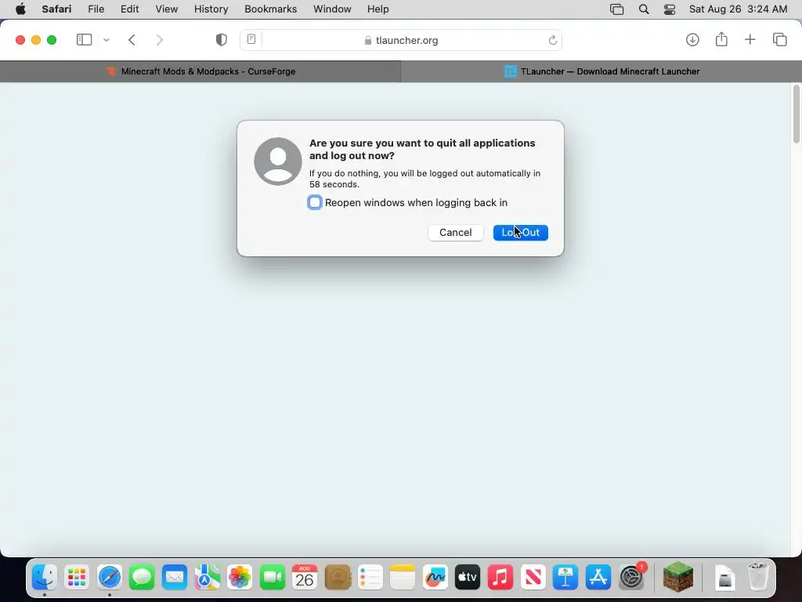Open Safari from the Dock
The height and width of the screenshot is (602, 802).
110,578
